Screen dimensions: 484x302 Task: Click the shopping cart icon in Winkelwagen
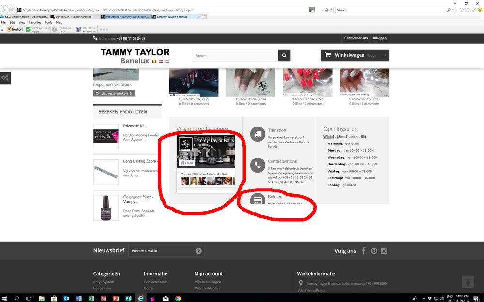[328, 55]
